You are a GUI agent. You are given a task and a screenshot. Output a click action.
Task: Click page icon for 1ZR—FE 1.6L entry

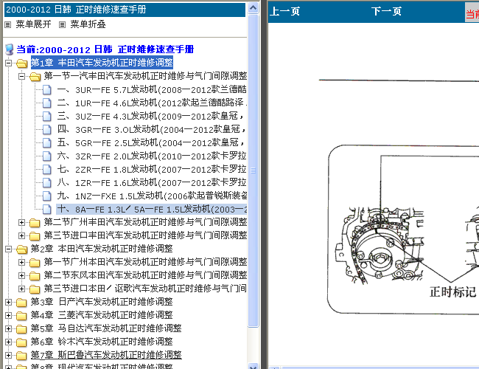click(x=46, y=183)
